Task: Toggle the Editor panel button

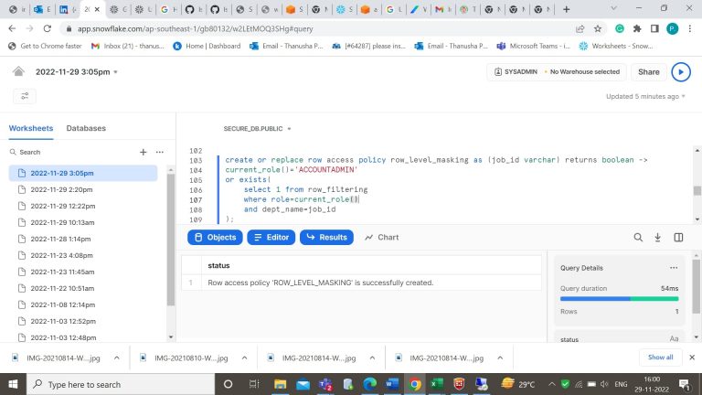Action: (x=271, y=238)
